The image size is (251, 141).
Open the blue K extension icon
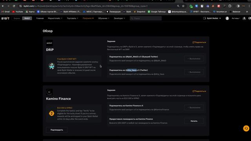(196, 6)
